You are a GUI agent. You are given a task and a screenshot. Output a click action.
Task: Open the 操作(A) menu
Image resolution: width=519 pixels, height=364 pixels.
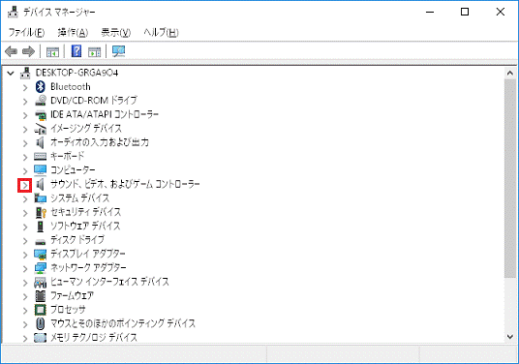click(x=73, y=32)
